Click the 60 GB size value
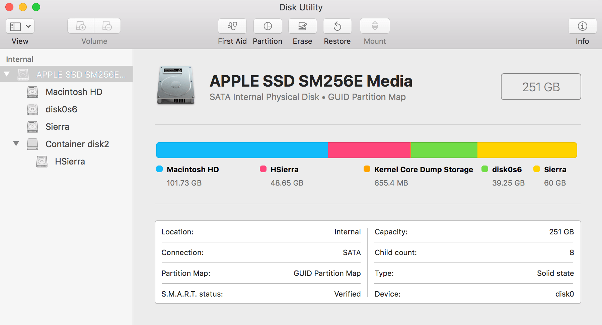This screenshot has width=602, height=325. tap(555, 183)
